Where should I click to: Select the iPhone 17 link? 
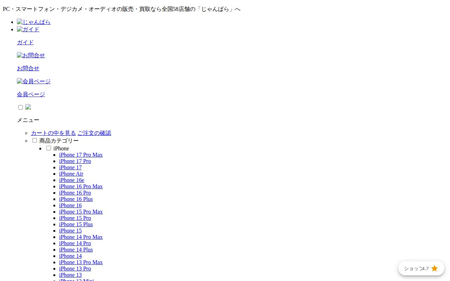pos(70,168)
